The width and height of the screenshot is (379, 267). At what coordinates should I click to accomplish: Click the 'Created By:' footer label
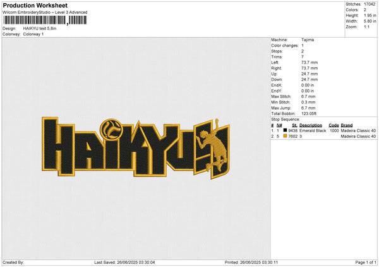pos(13,263)
